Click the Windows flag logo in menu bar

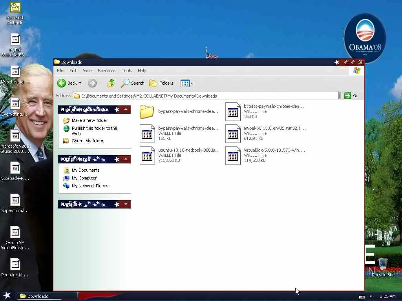[x=356, y=71]
